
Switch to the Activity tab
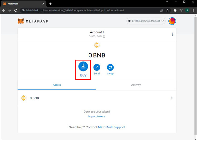(136, 85)
